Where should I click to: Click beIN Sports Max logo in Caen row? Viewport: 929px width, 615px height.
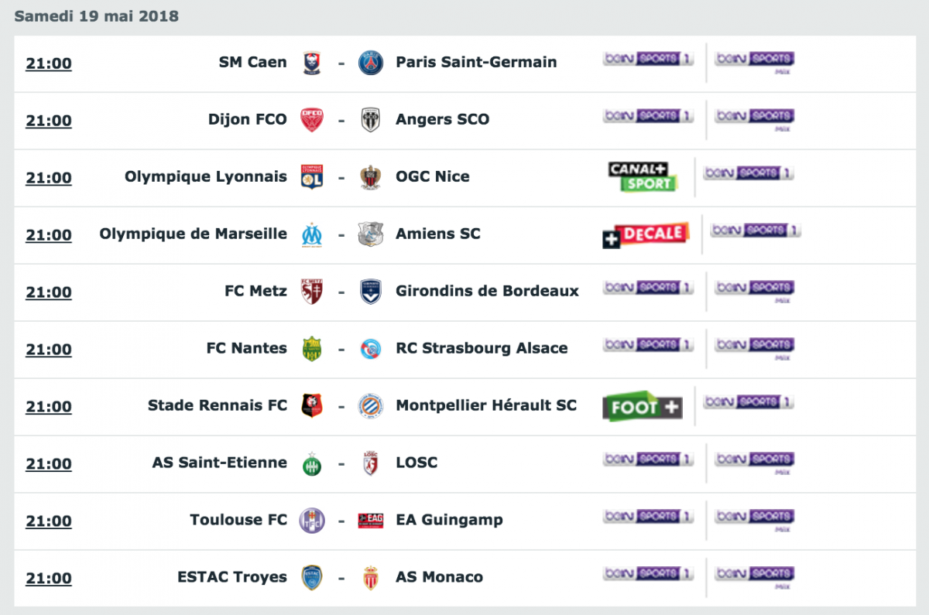754,62
